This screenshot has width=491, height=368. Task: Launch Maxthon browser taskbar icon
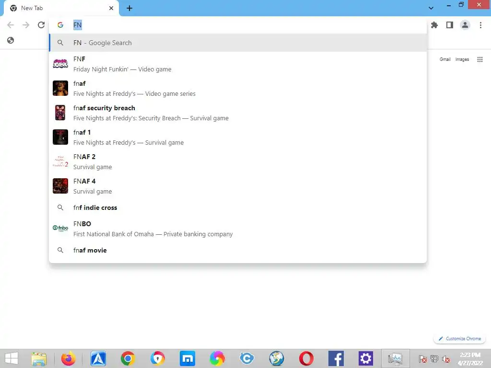click(187, 358)
